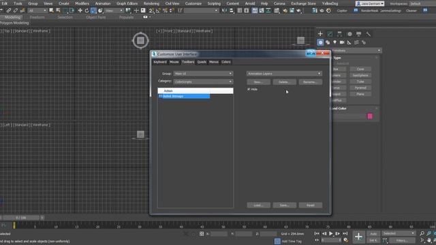Image resolution: width=436 pixels, height=245 pixels.
Task: Click the Select and Link icon
Action: click(9, 11)
